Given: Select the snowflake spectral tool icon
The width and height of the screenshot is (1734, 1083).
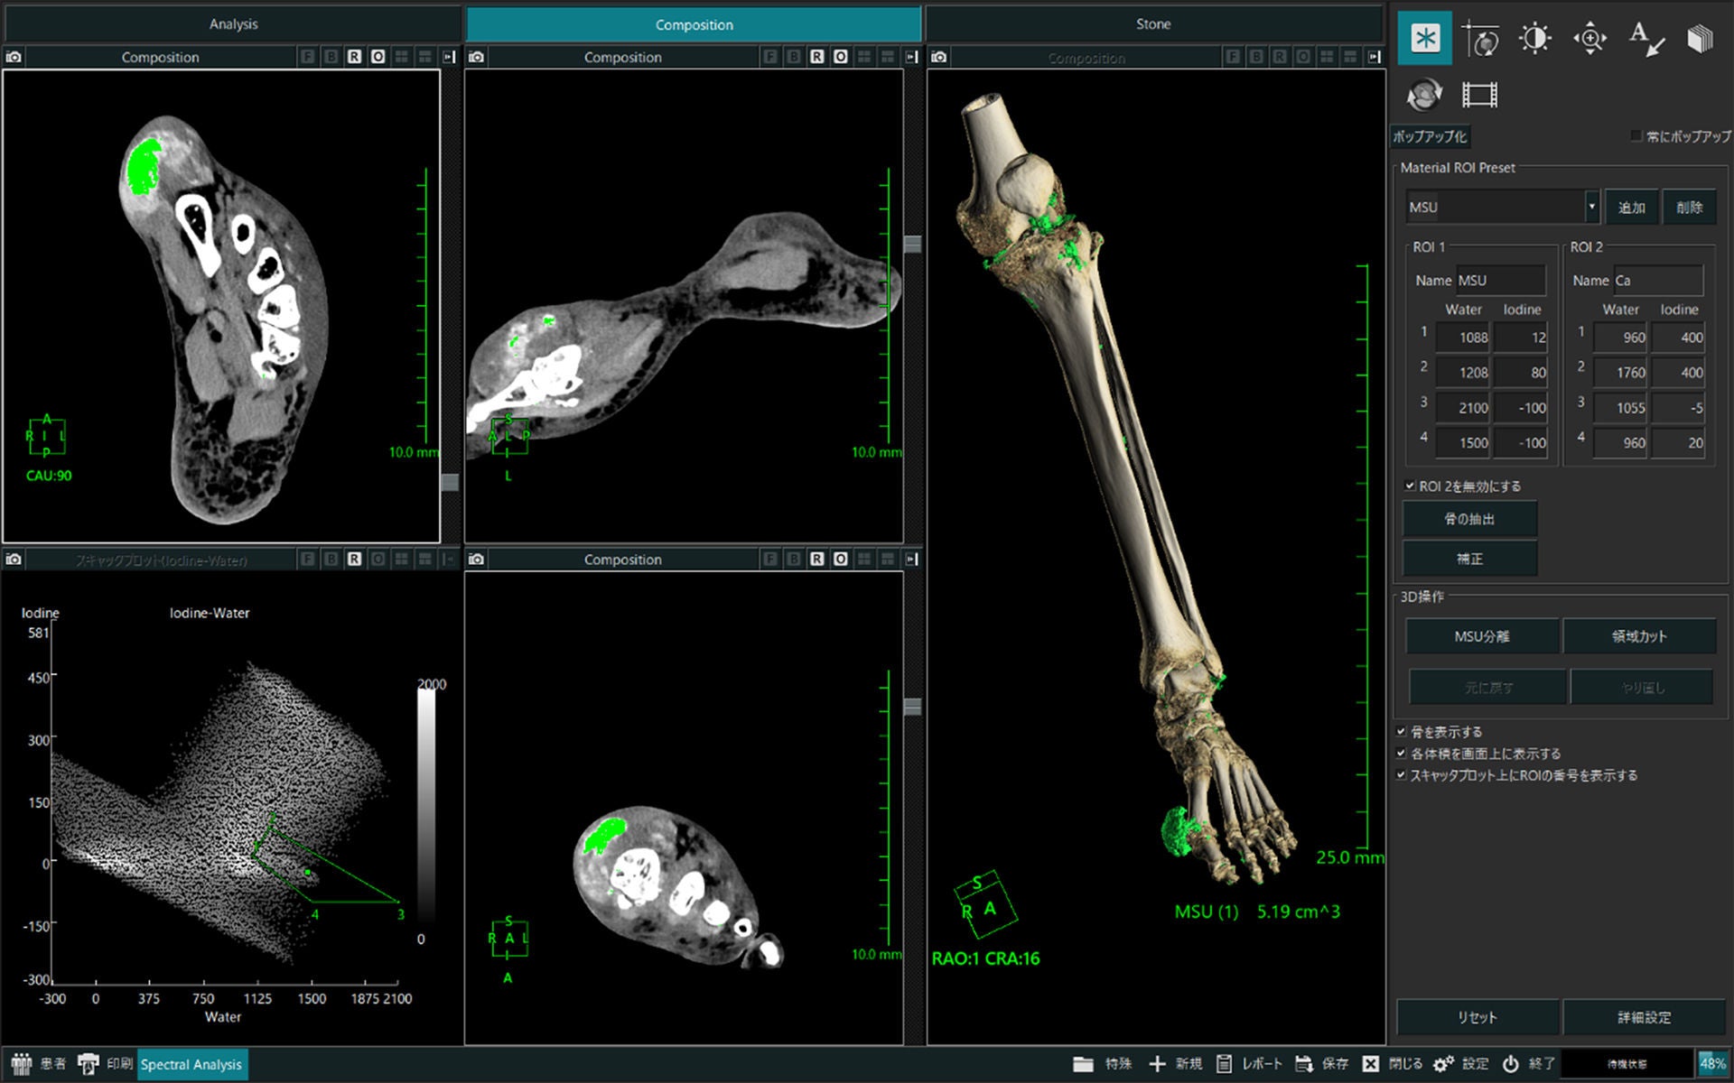Looking at the screenshot, I should 1425,38.
